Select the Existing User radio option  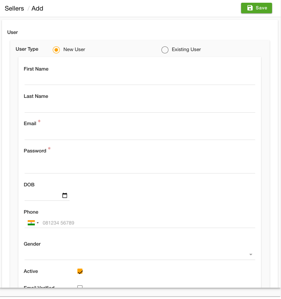[x=165, y=50]
